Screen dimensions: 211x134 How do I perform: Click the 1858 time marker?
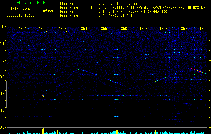coord(163,28)
